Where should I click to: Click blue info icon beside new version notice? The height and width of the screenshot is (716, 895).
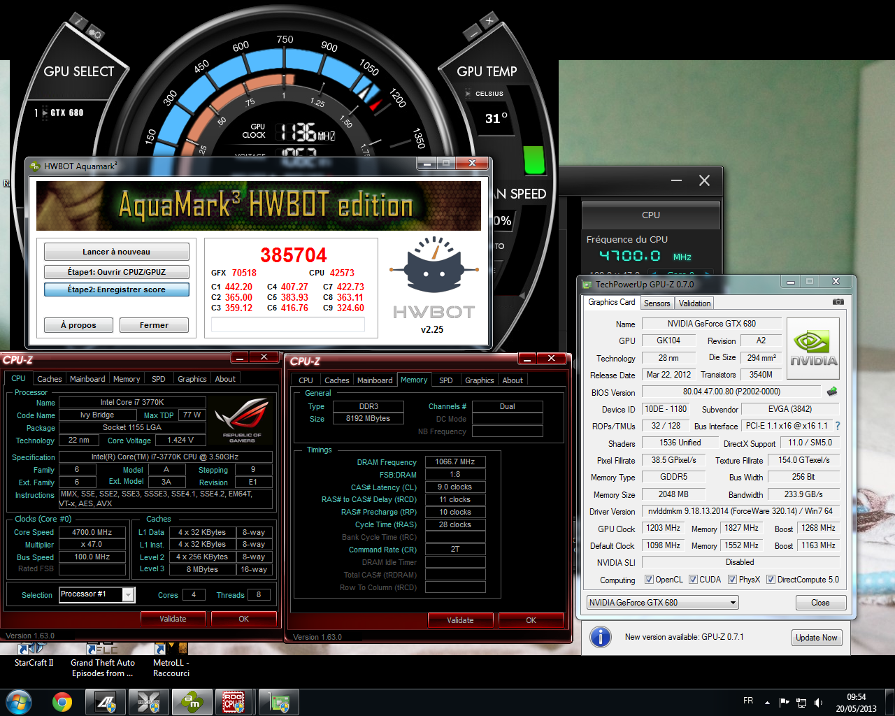pos(601,637)
